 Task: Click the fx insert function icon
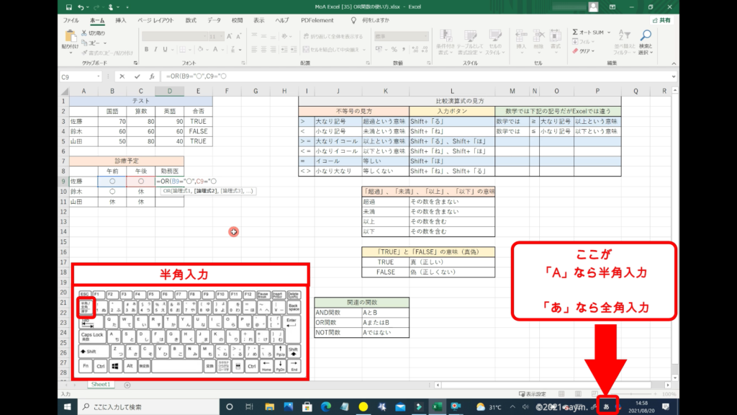tap(151, 76)
